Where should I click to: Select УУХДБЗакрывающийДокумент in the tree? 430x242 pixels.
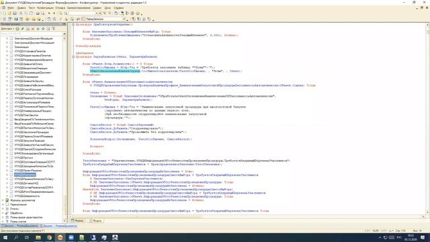(33, 73)
